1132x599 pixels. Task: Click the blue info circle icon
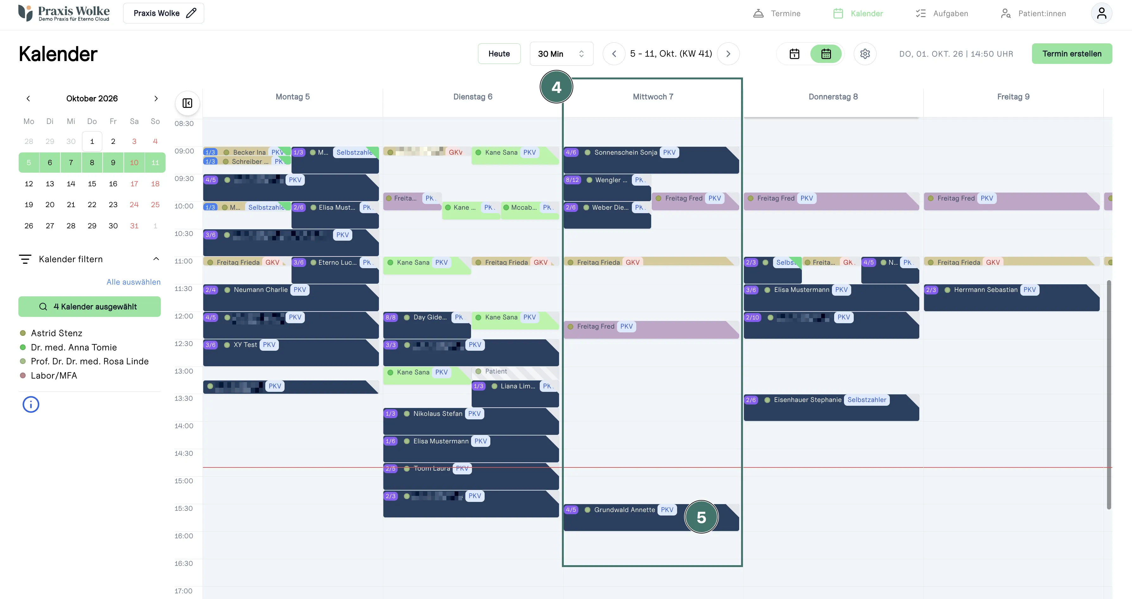point(31,404)
